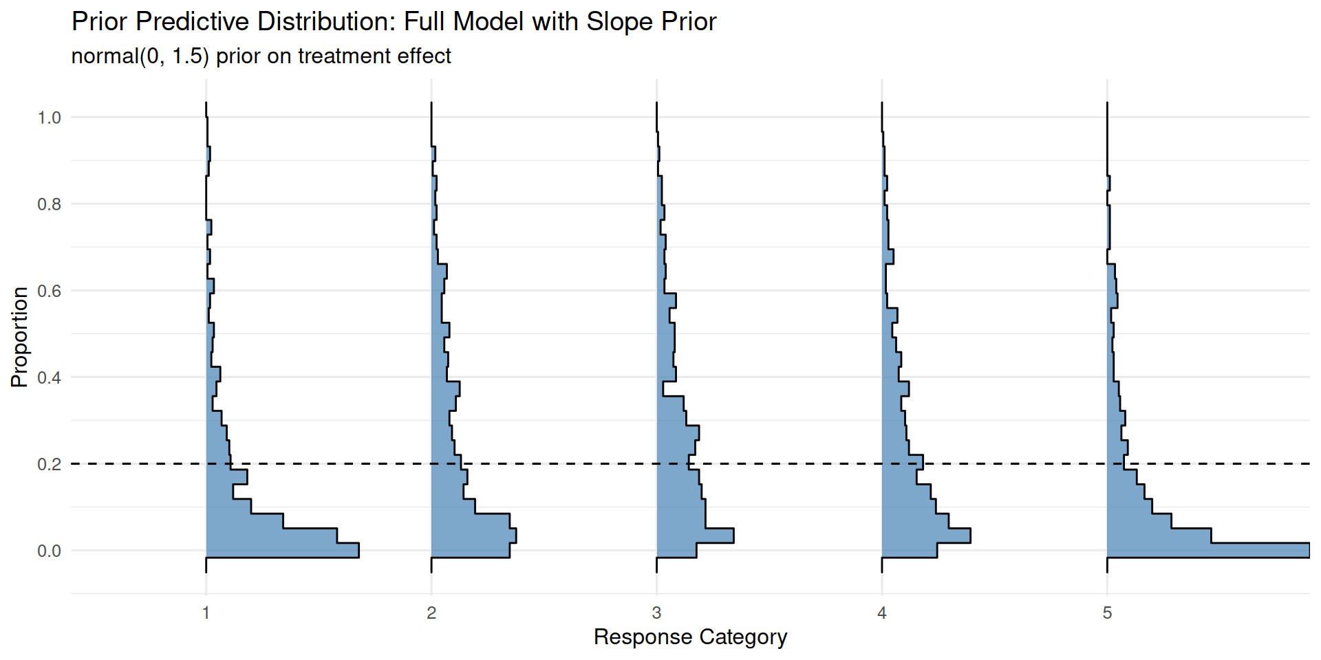
Task: Click the plot title about Prior Predictive Distribution
Action: coord(394,22)
